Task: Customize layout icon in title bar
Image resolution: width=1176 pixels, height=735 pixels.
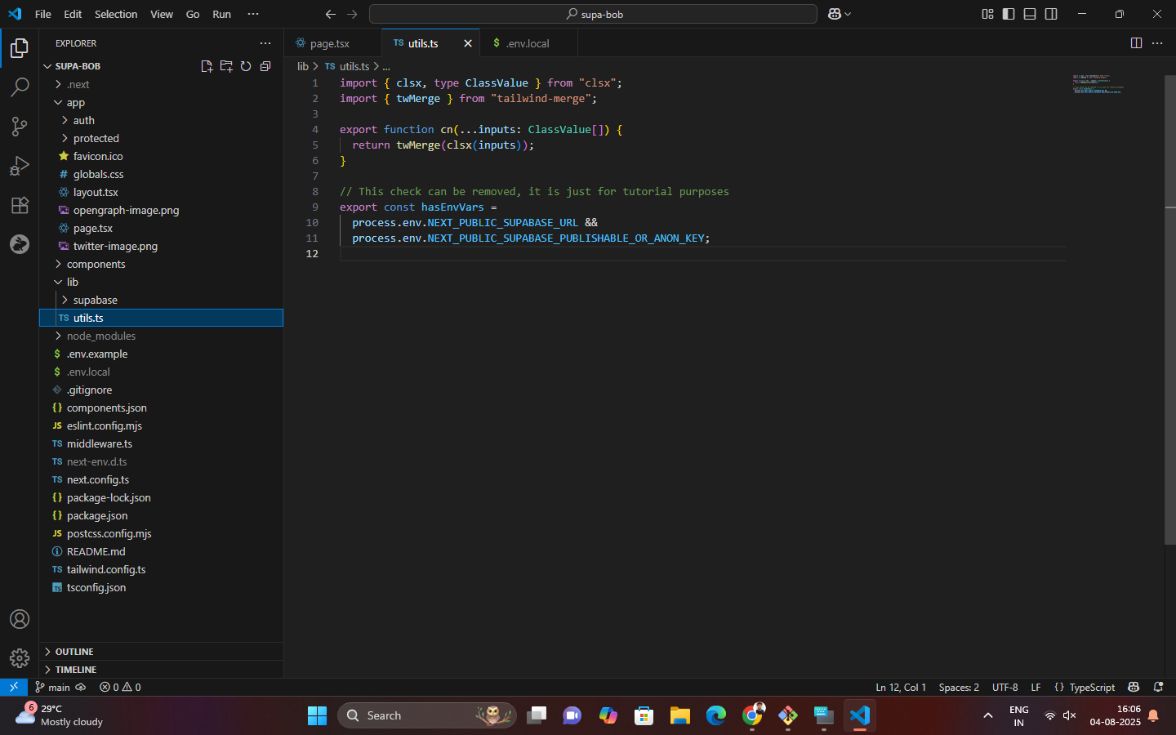Action: tap(987, 14)
